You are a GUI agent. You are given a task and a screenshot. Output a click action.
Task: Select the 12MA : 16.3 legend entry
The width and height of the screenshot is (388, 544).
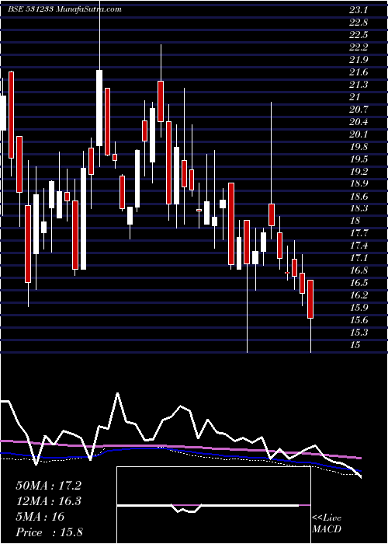[x=48, y=501]
